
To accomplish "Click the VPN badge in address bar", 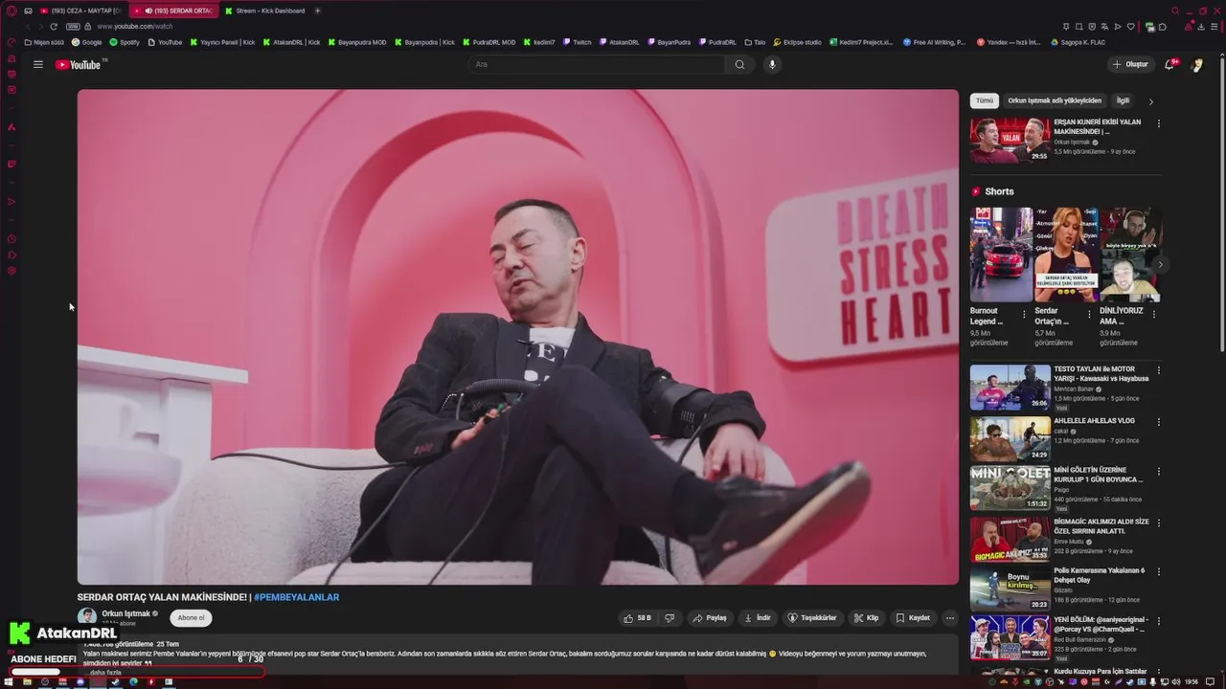I will (x=73, y=27).
